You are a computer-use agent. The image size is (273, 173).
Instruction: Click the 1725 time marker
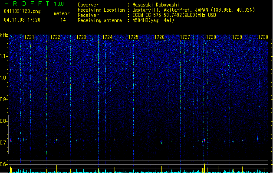(x=133, y=37)
